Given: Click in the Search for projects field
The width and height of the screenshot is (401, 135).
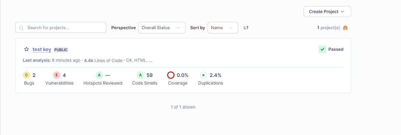Looking at the screenshot, I should 61,27.
